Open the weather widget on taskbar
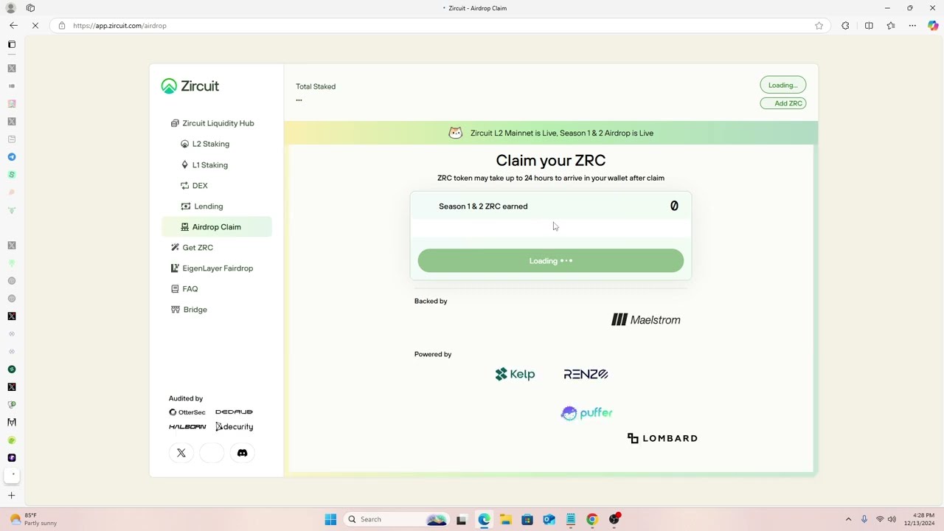Viewport: 944px width, 531px height. (x=32, y=519)
